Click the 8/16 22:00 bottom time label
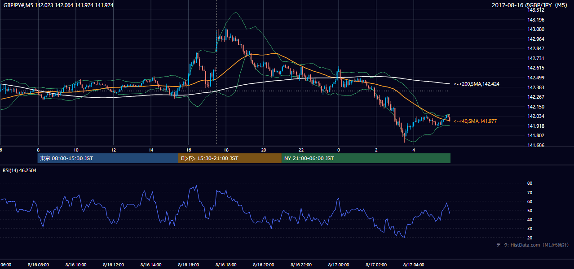 (x=301, y=265)
